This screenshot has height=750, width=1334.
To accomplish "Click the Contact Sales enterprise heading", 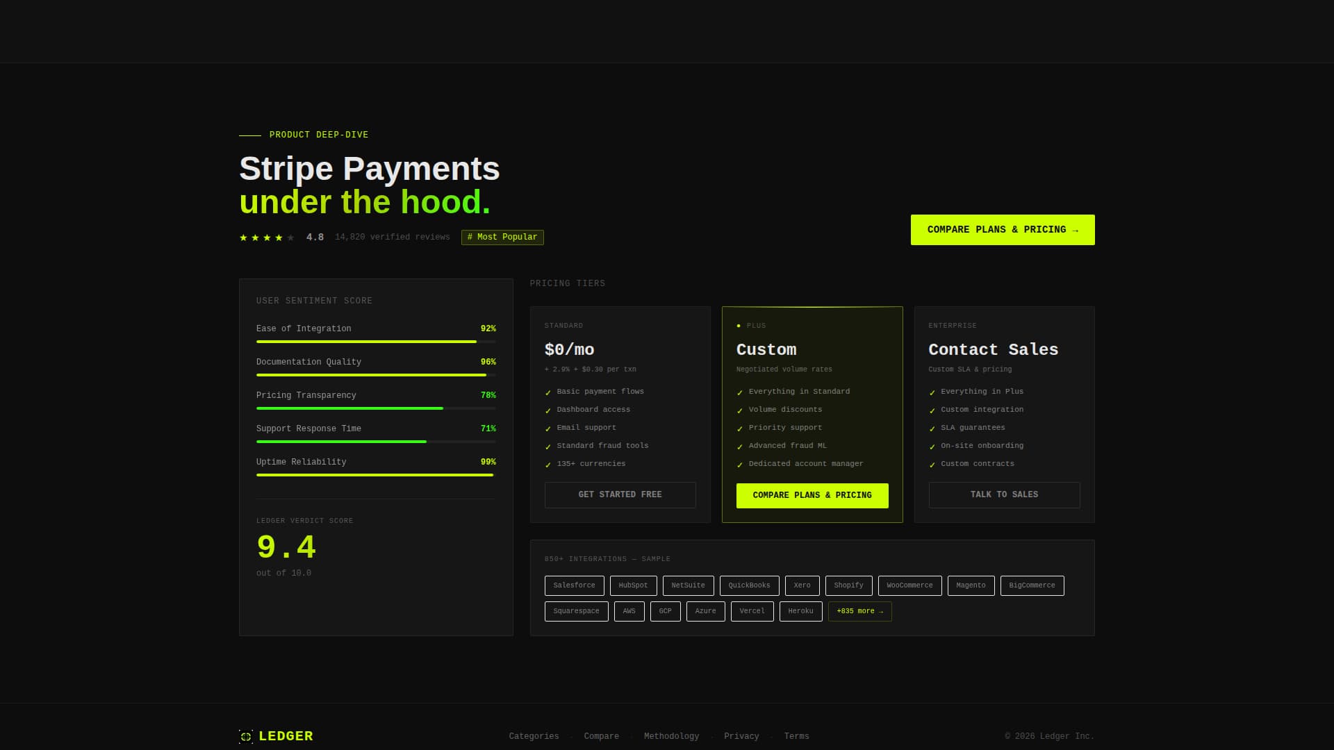I will click(994, 350).
